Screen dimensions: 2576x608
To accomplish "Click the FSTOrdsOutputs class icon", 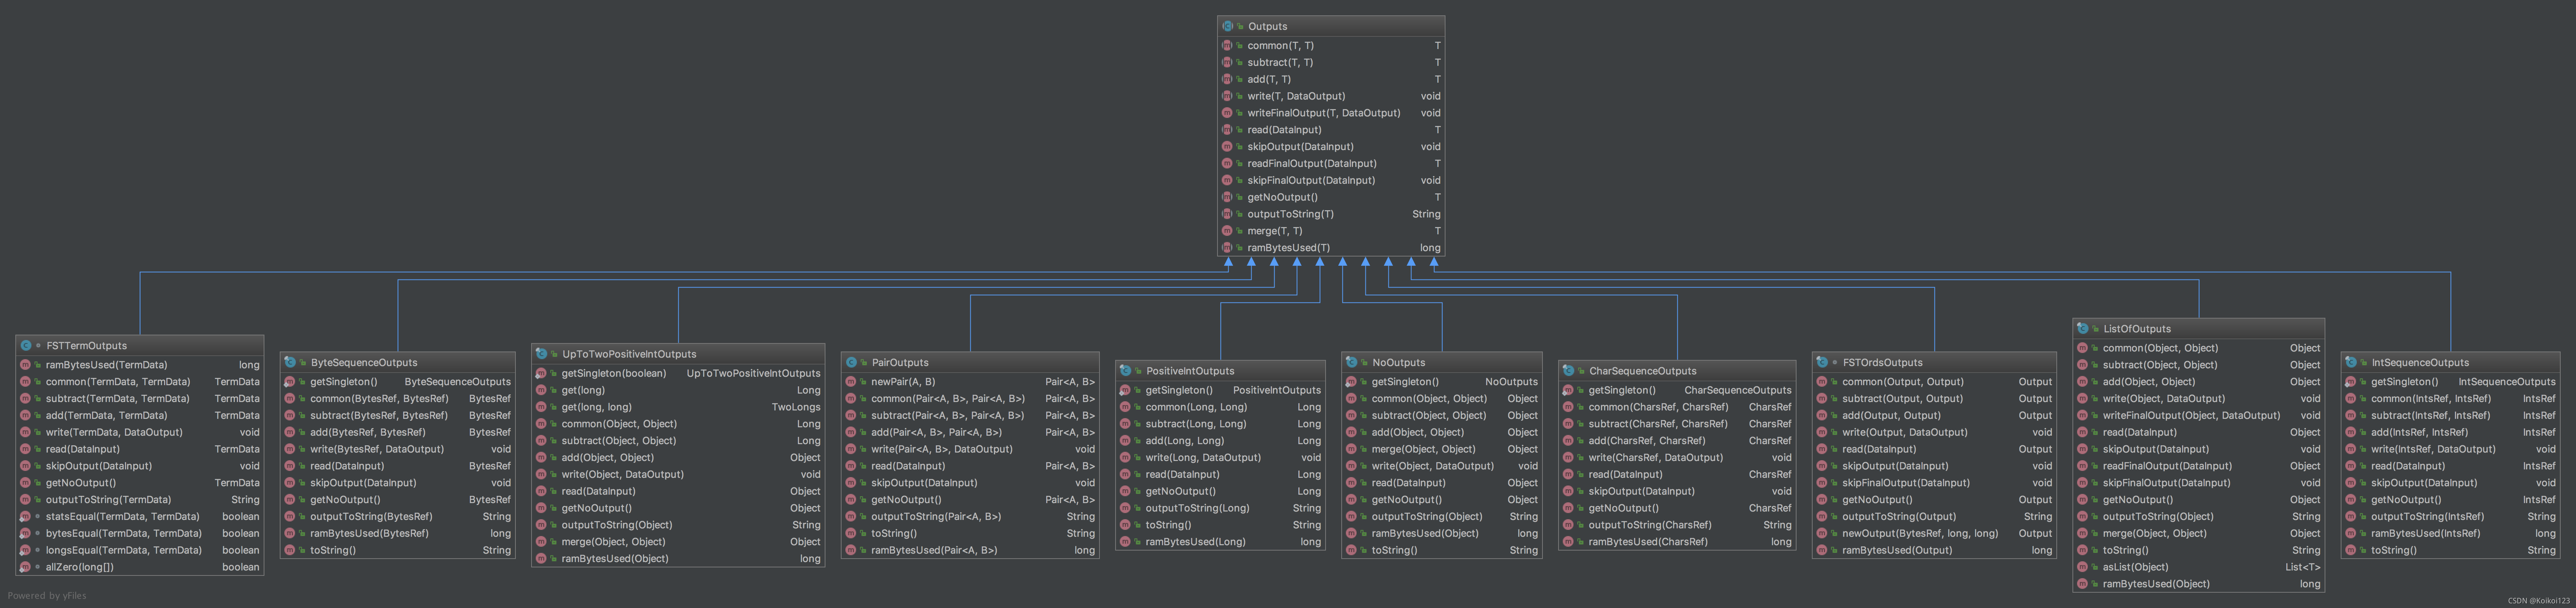I will (x=1822, y=363).
